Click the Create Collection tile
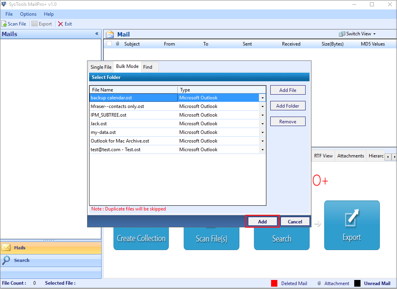 [141, 238]
